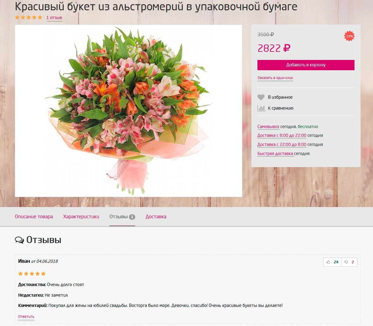Click the speech bubbles icon beside Отзывы heading

pyautogui.click(x=19, y=240)
